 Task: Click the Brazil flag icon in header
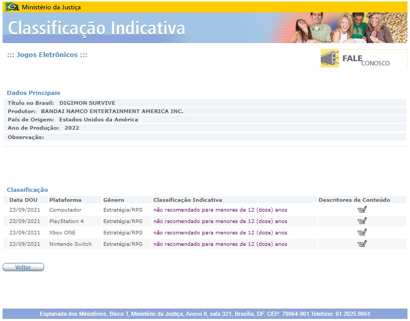pos(12,7)
